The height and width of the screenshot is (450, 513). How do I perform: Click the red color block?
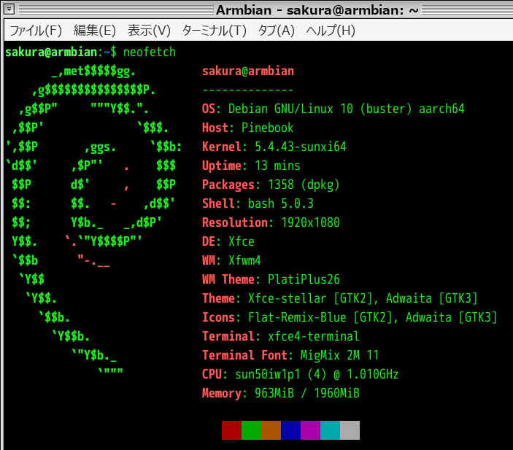[231, 430]
